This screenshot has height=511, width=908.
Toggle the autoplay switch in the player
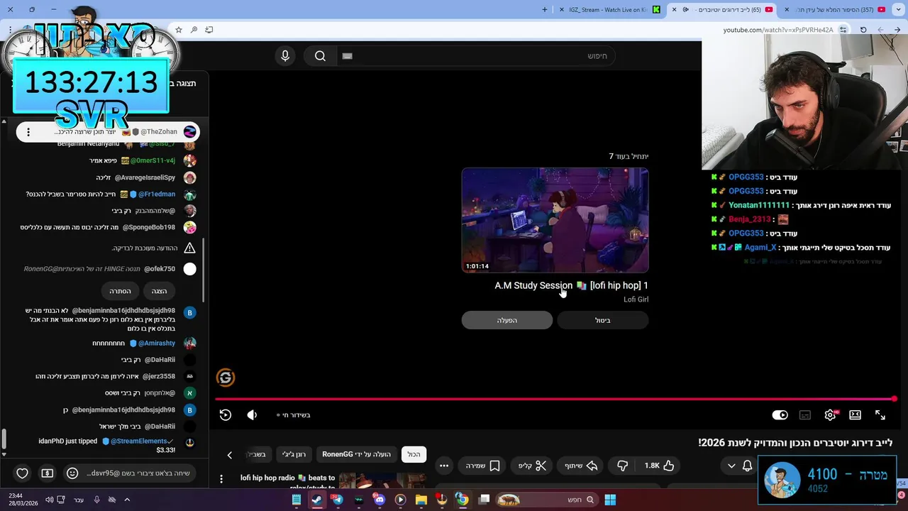(x=780, y=415)
